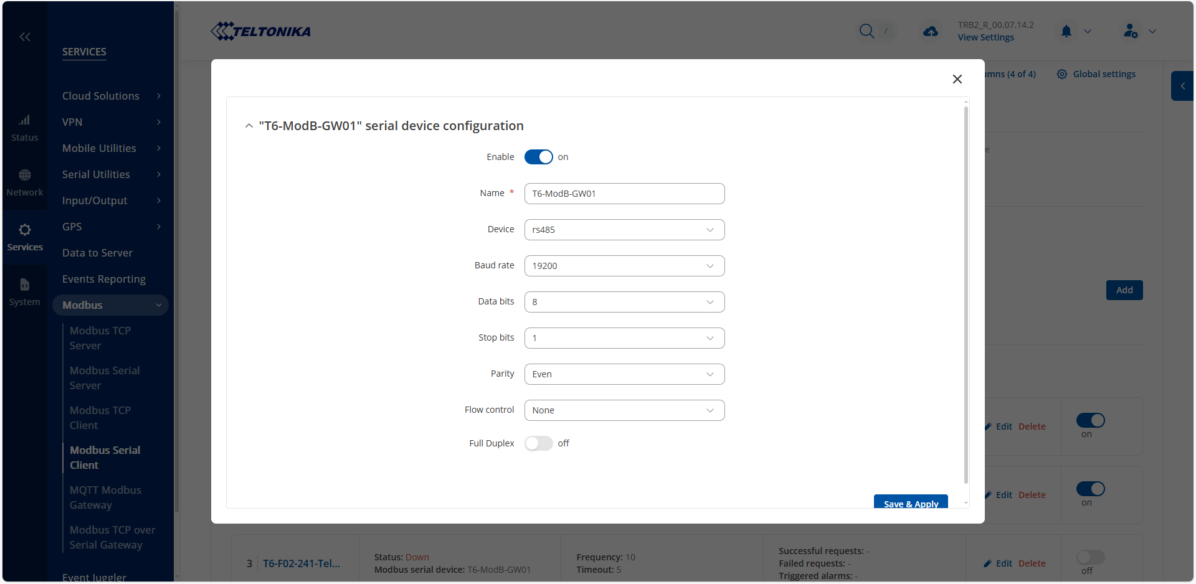The width and height of the screenshot is (1196, 584).
Task: Open the Parity dropdown set to Even
Action: tap(624, 374)
